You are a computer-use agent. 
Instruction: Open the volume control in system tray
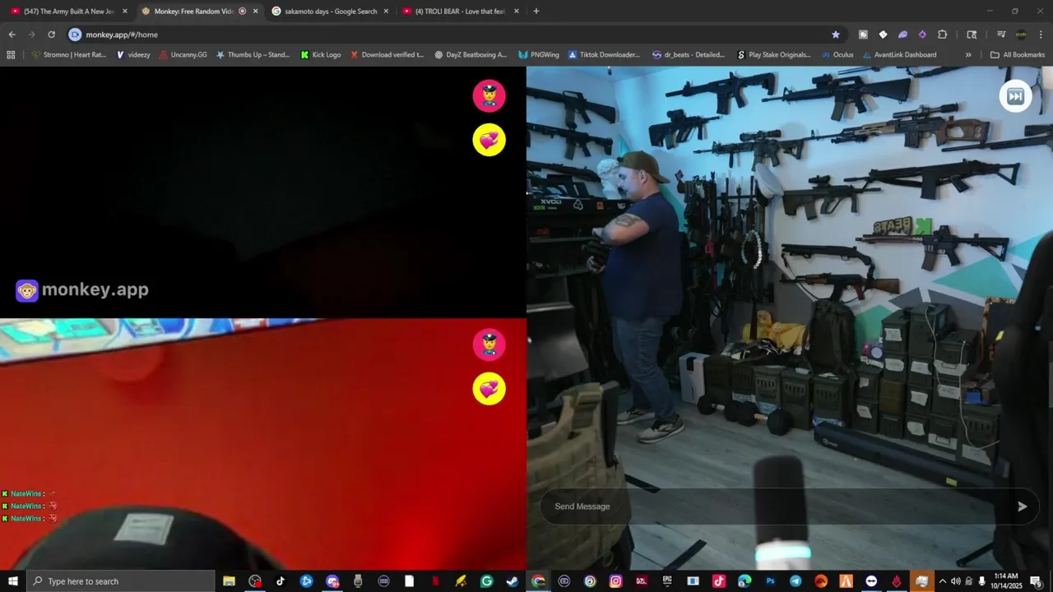pyautogui.click(x=955, y=581)
